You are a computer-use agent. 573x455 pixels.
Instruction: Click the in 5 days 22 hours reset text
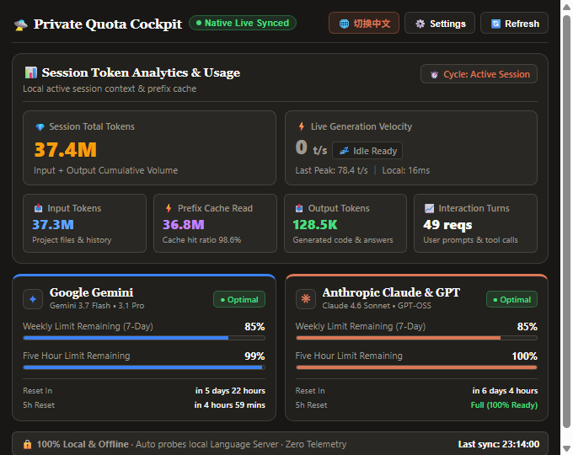click(230, 391)
